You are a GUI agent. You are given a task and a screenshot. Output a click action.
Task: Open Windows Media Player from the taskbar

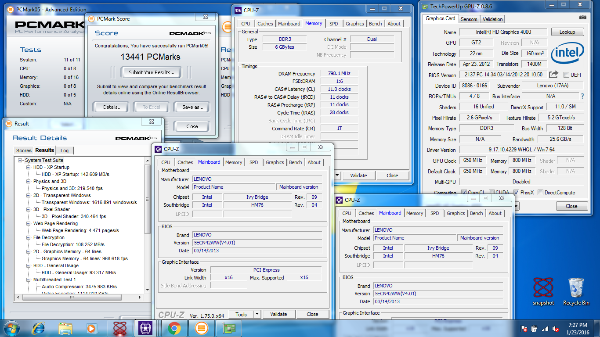tap(91, 328)
